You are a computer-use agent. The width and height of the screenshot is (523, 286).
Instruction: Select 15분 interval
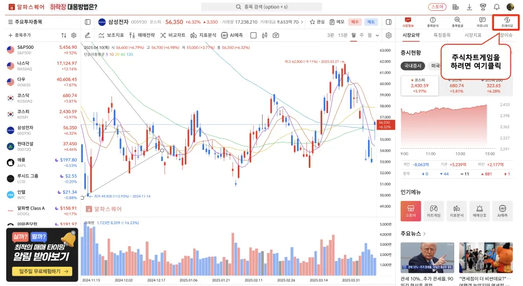coord(343,35)
